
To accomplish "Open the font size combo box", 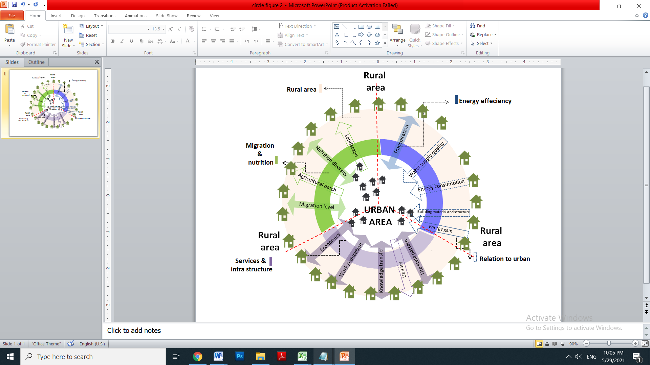I will [158, 29].
